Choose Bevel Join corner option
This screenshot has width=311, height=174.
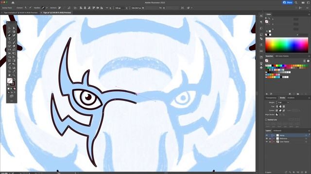(284, 110)
